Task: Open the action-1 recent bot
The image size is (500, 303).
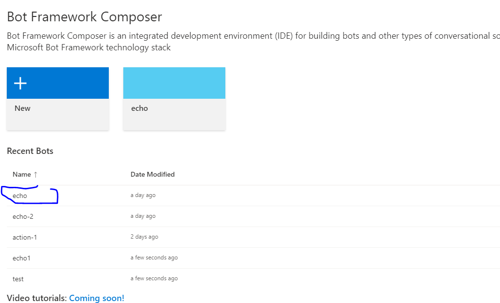Action: 25,237
